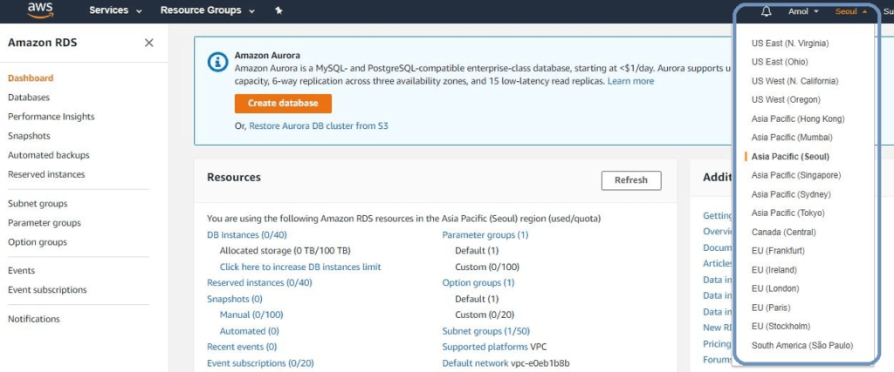Click 'vpc-e0eb1b8b' network ID text
Screen dimensions: 894x372
tap(540, 363)
